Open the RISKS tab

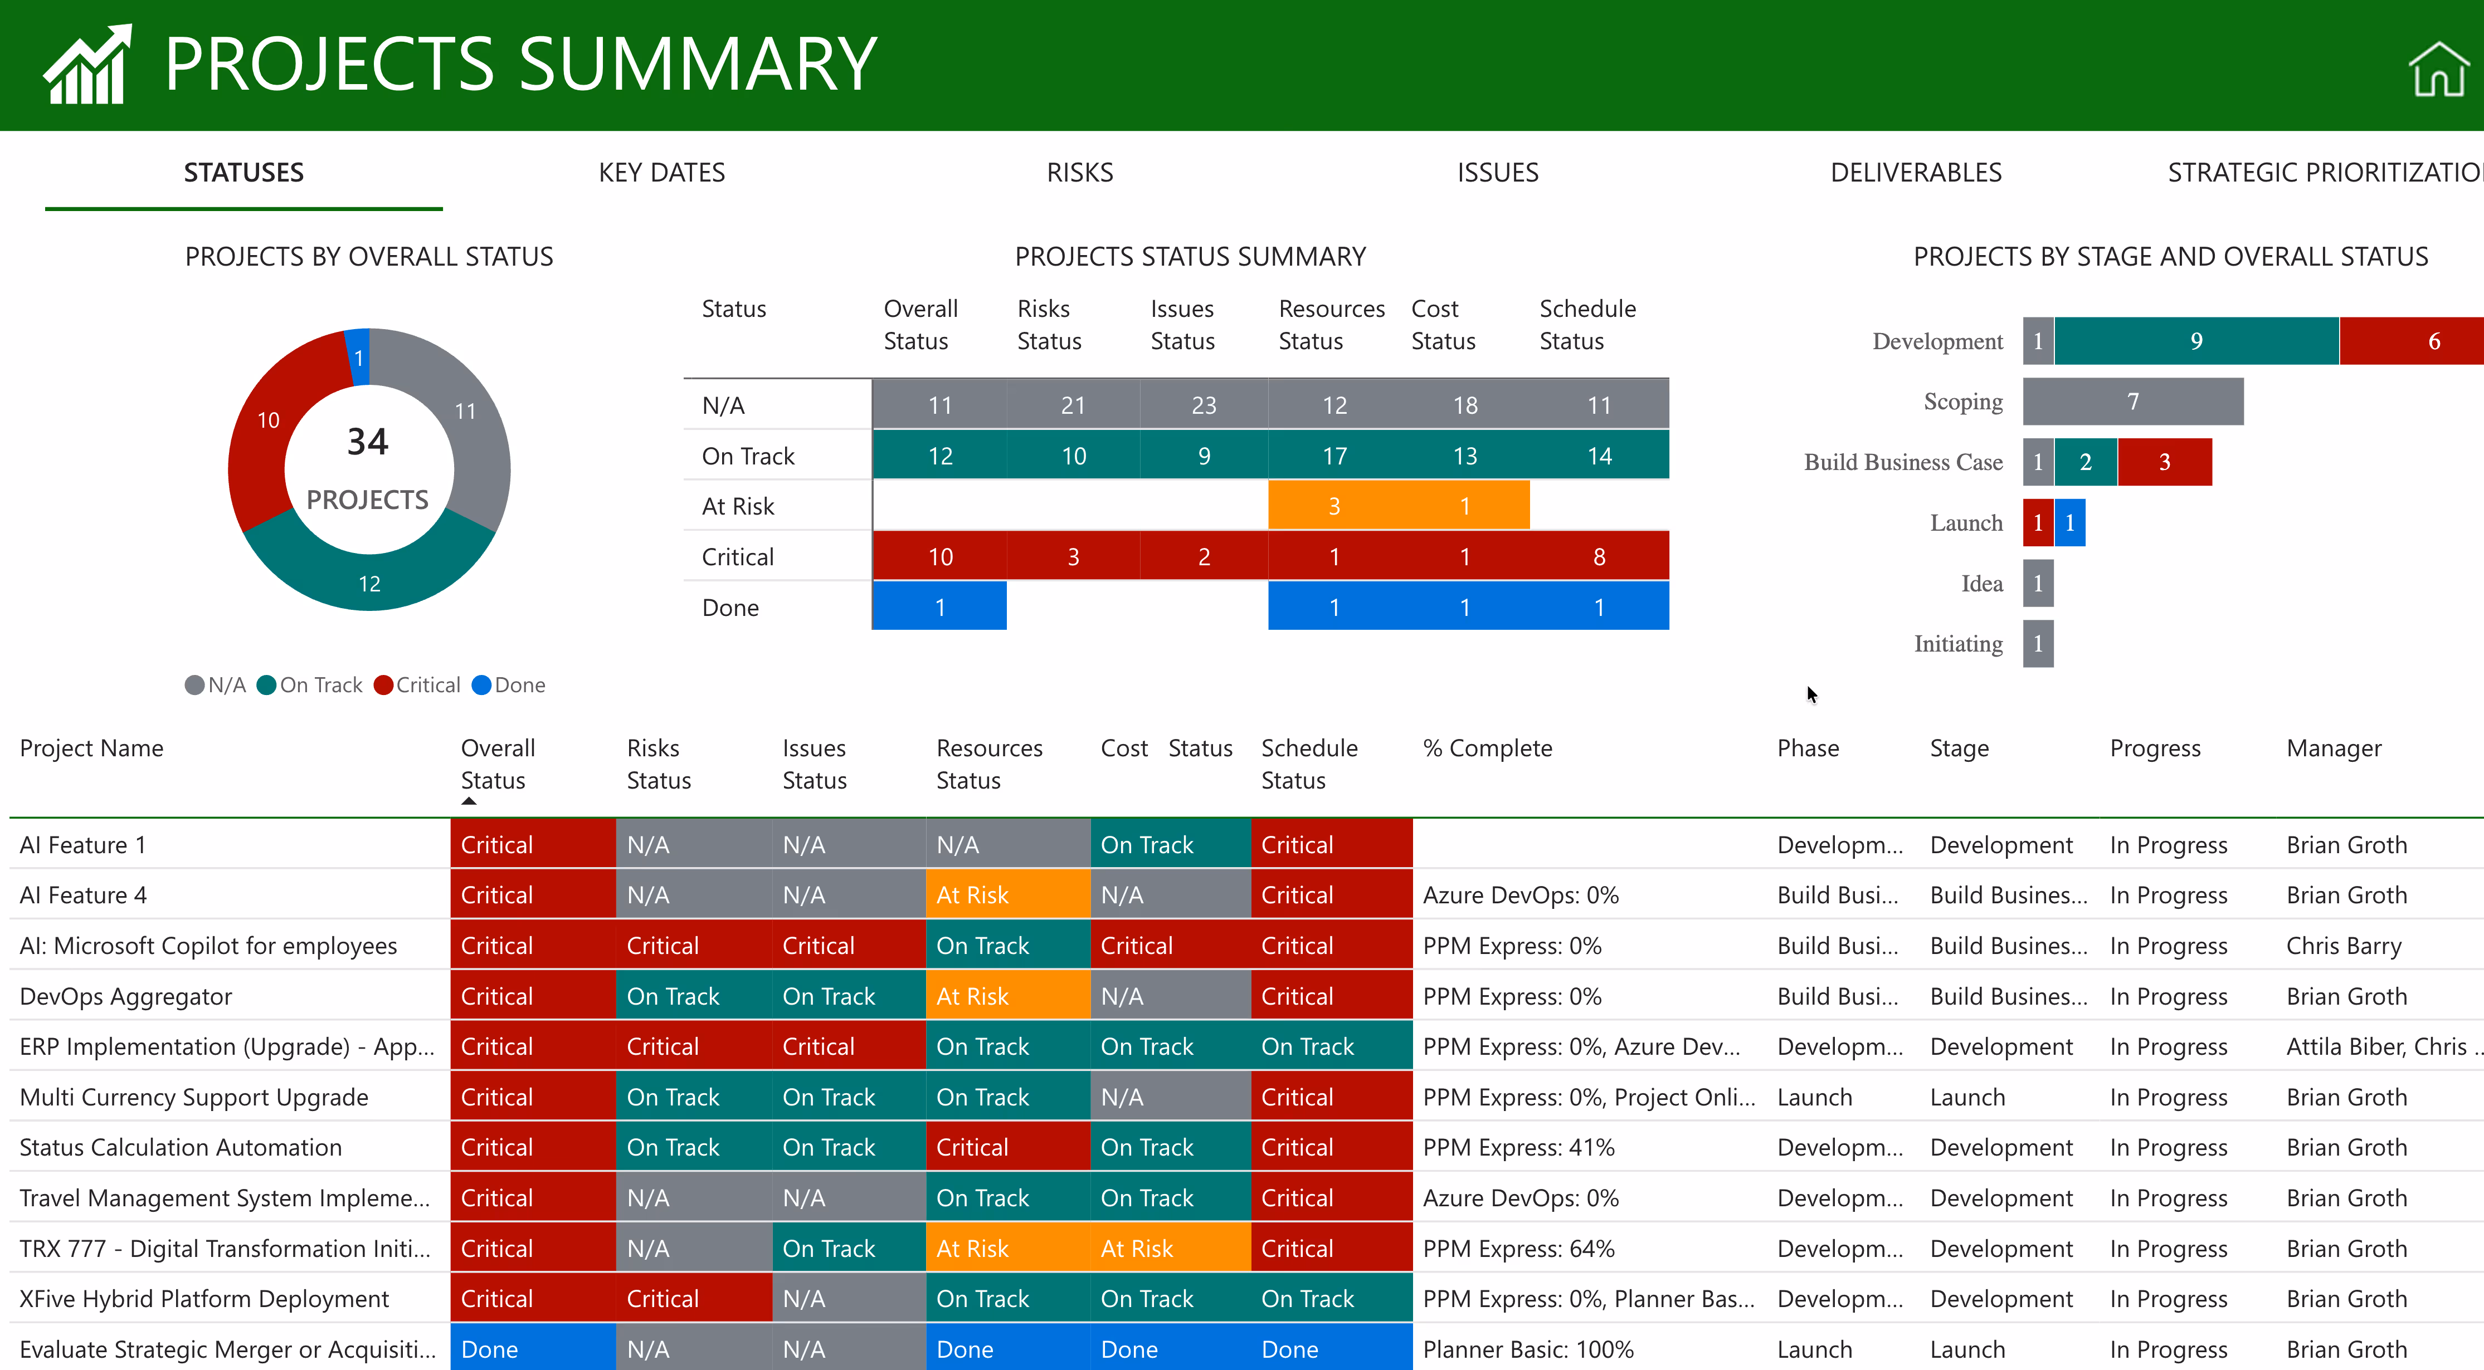[1079, 173]
